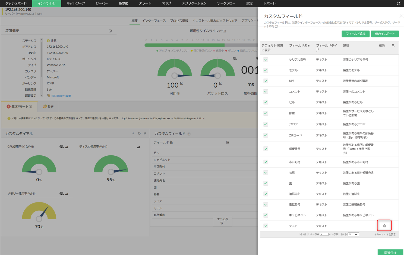The width and height of the screenshot is (404, 255).
Task: Open the graph icon for ディスク使用率 dial
Action: 138,147
